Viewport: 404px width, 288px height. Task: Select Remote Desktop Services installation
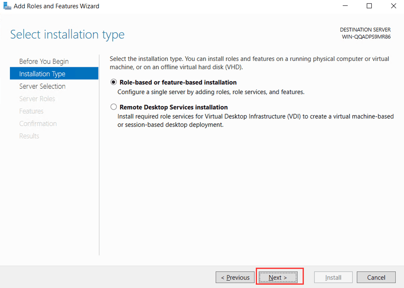(x=114, y=107)
